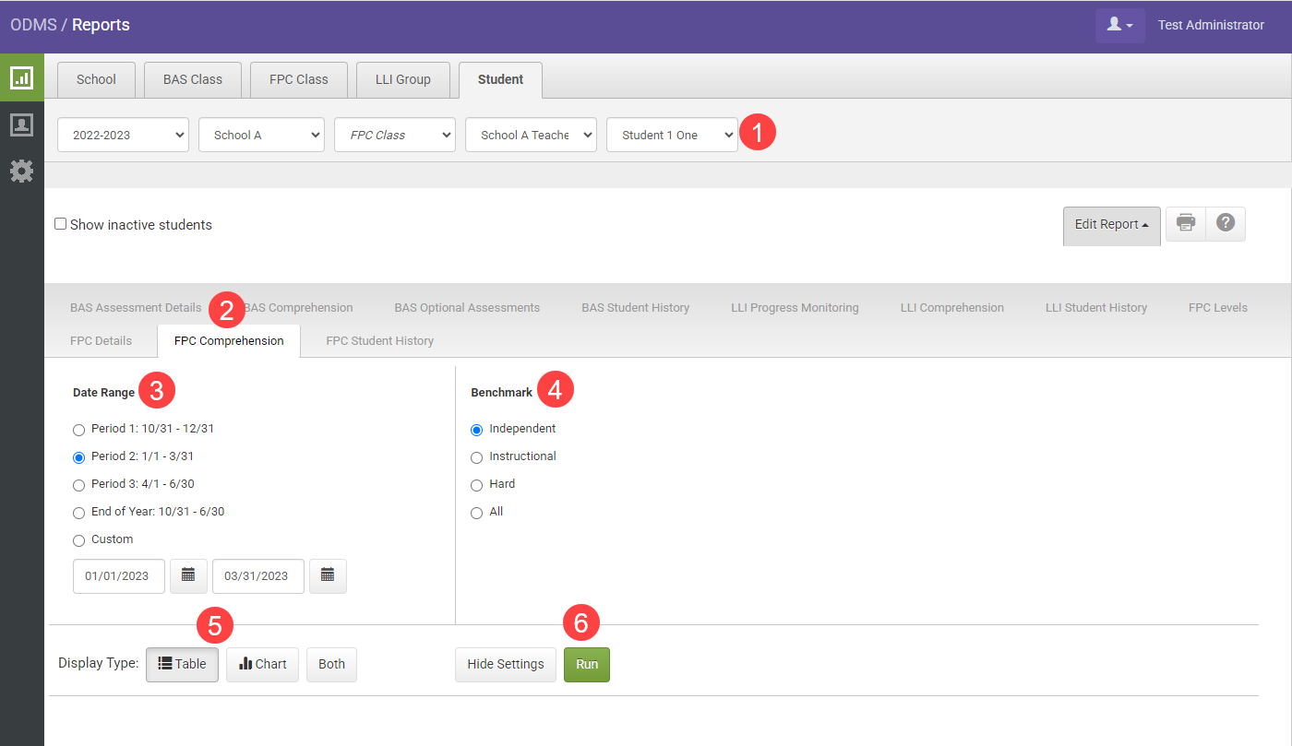Expand the Edit Report menu
Viewport: 1292px width, 746px height.
click(x=1111, y=224)
